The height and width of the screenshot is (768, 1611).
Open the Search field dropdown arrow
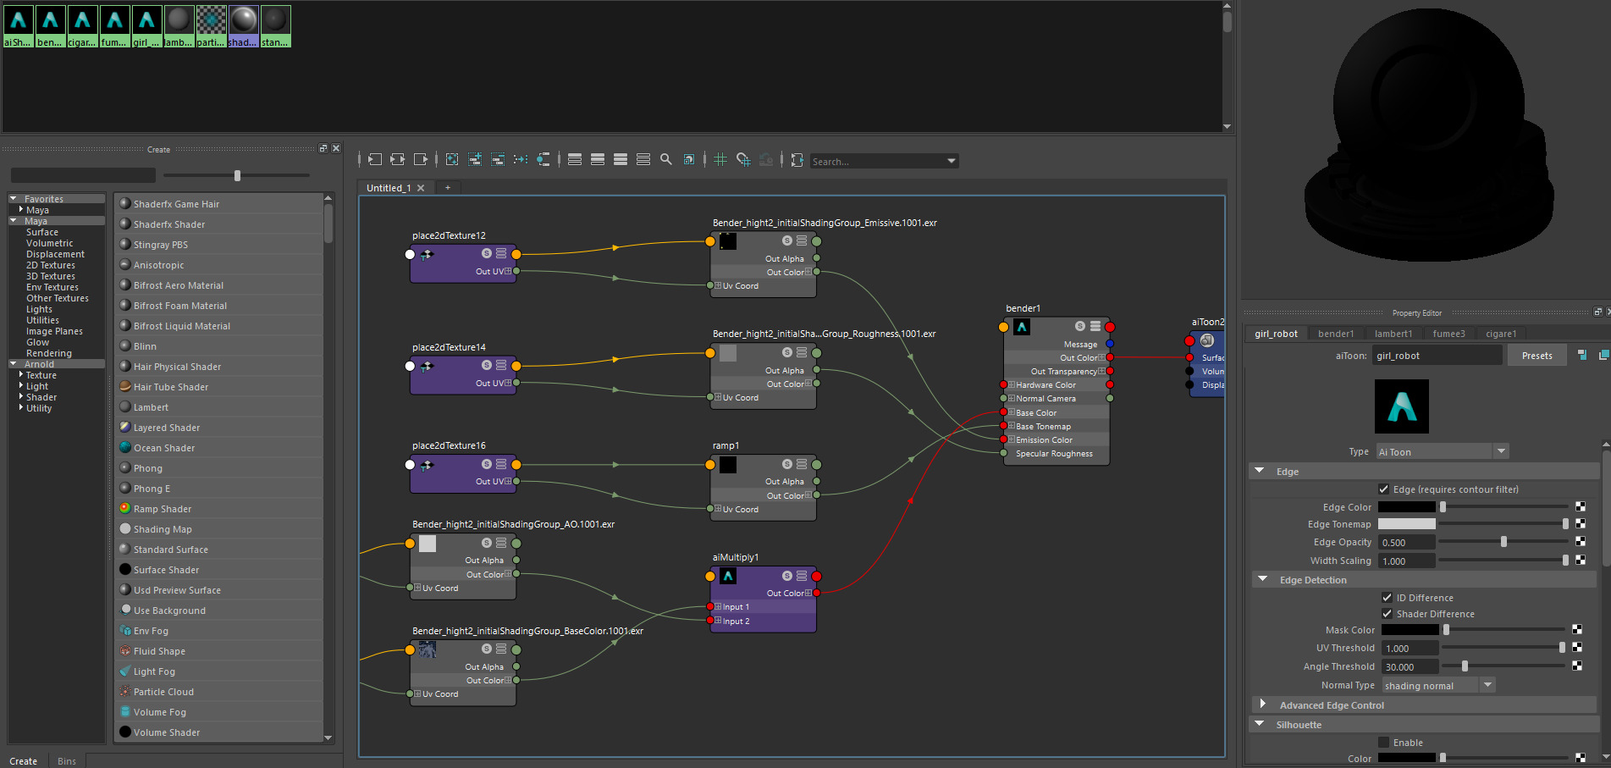(x=952, y=161)
